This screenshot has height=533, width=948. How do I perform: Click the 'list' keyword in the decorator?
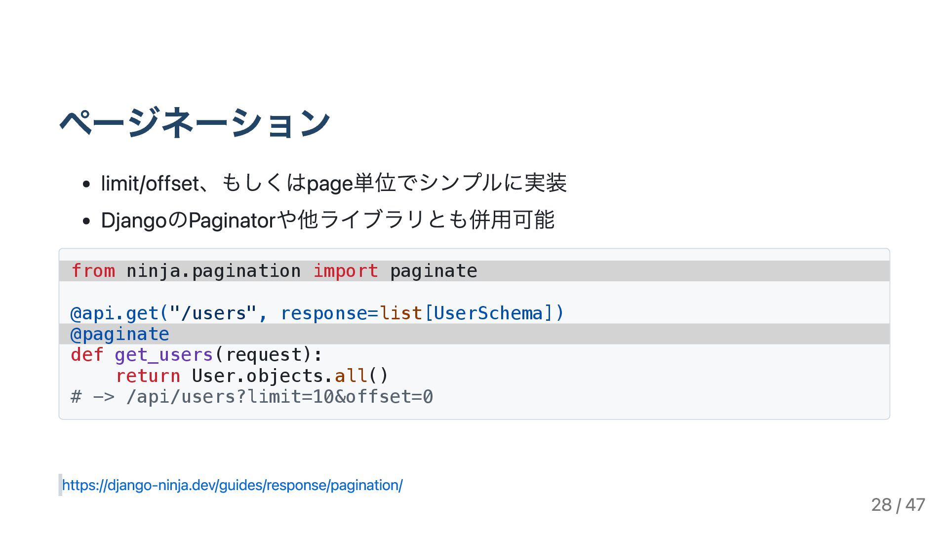point(400,313)
